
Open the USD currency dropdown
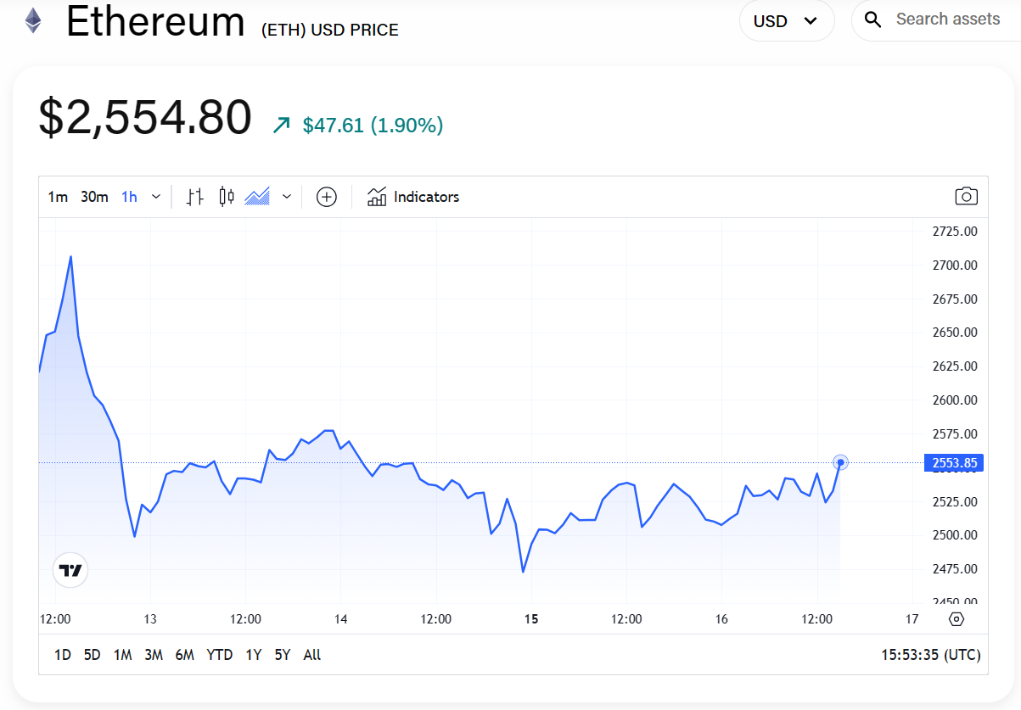[x=786, y=21]
